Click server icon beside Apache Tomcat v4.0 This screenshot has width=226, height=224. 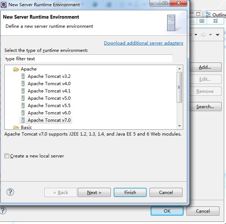(x=23, y=84)
